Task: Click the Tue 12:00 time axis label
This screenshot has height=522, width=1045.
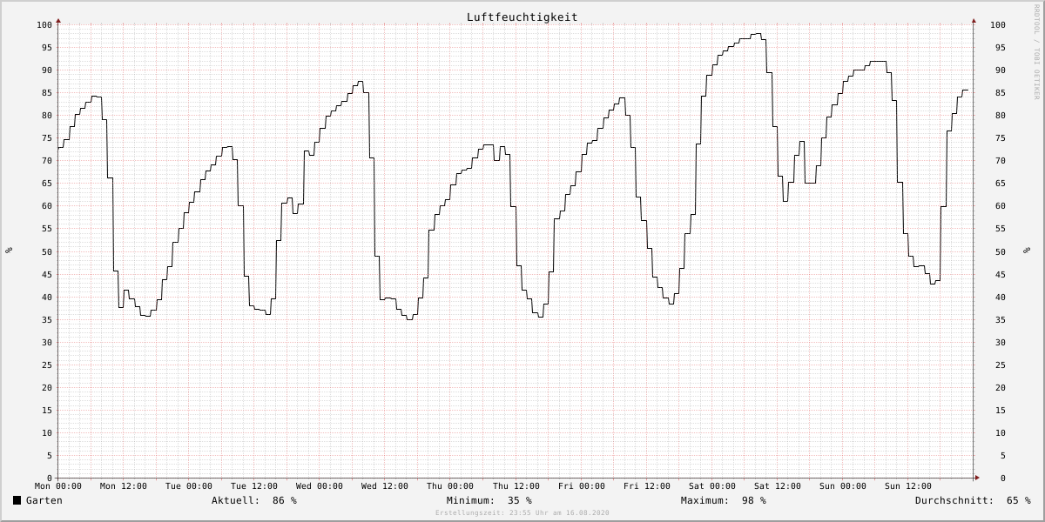Action: pyautogui.click(x=254, y=486)
